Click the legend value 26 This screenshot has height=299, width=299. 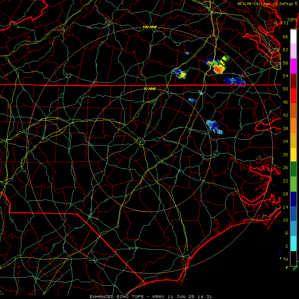pyautogui.click(x=285, y=168)
